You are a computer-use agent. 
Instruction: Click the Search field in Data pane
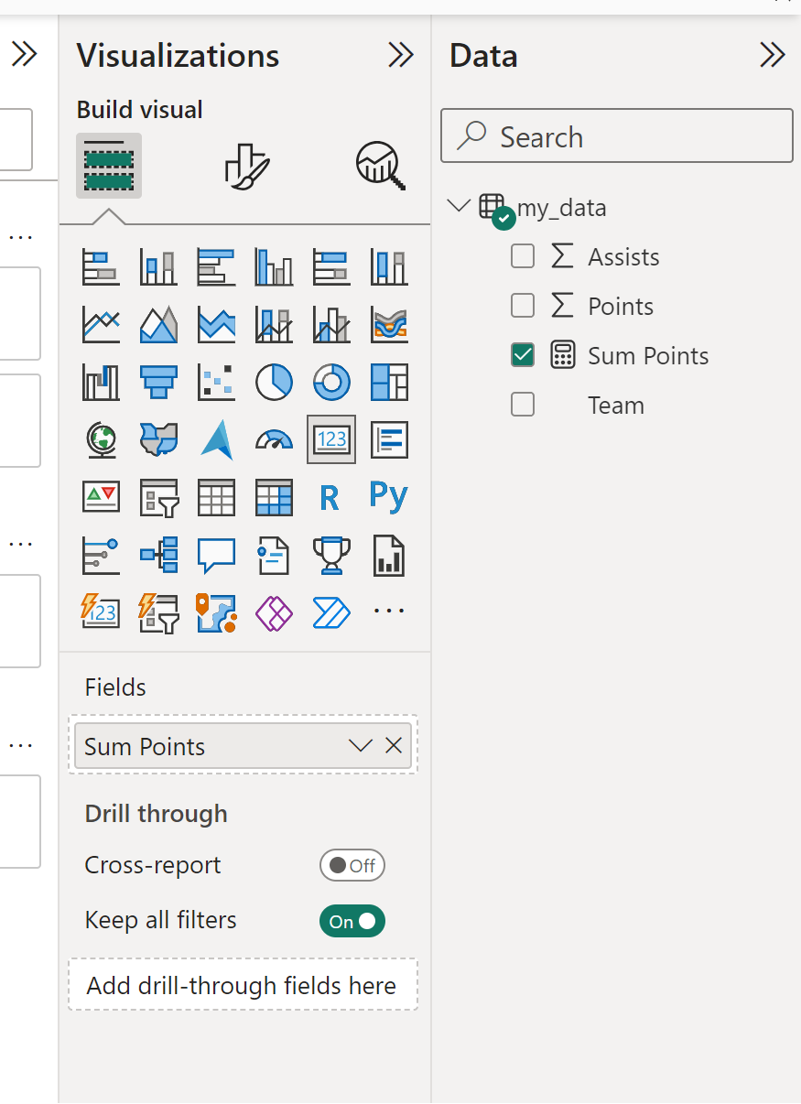[616, 135]
